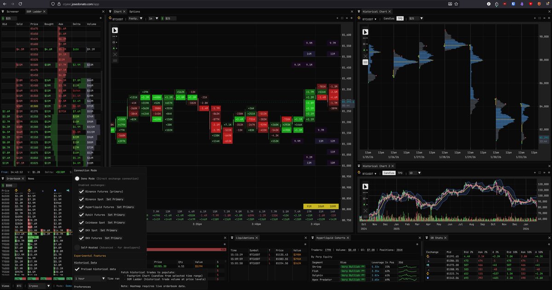Open 1 hour time range dropdown
The width and height of the screenshot is (552, 290).
click(89, 279)
